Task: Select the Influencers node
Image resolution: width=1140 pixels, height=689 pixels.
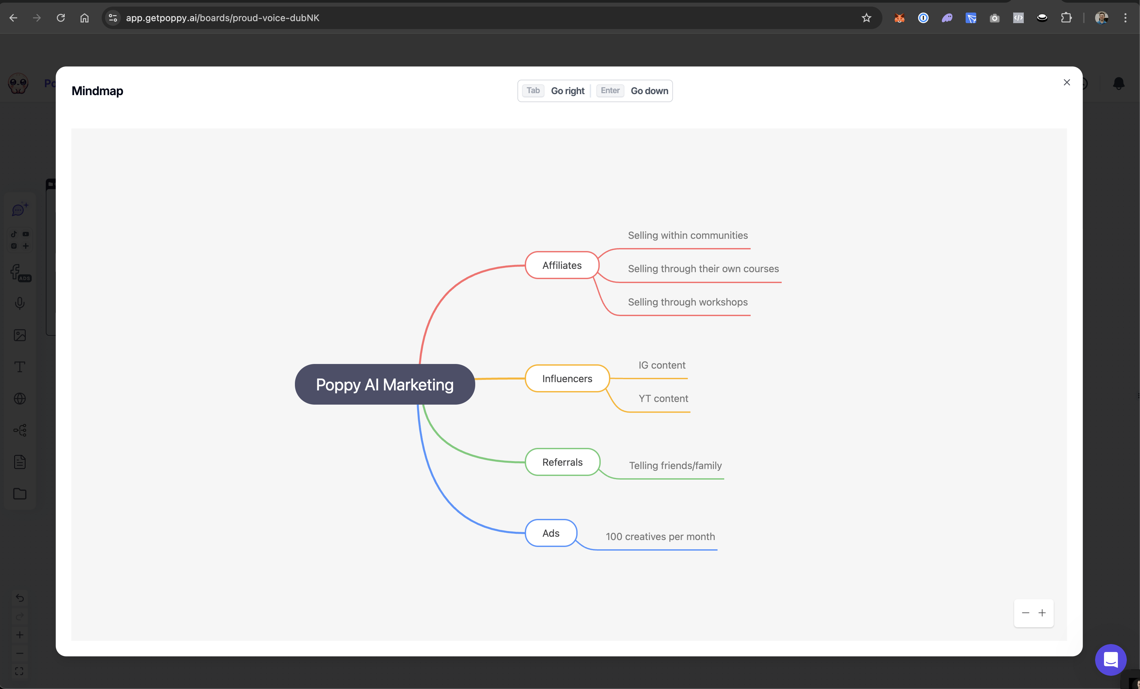Action: pos(567,379)
